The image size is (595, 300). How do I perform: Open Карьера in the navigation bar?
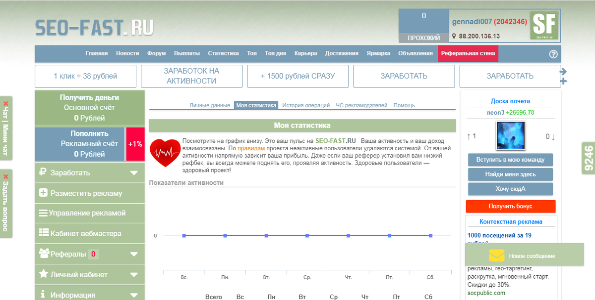[305, 53]
